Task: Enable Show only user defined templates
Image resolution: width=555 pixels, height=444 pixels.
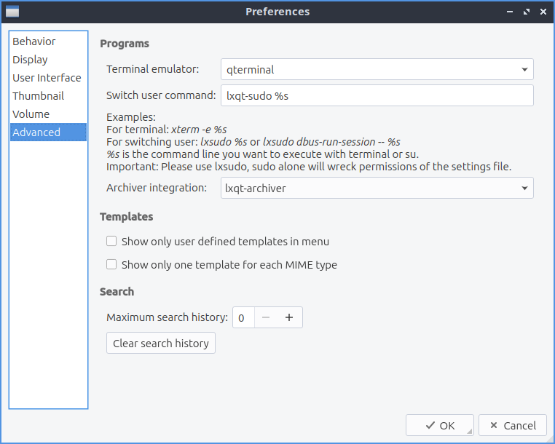Action: click(111, 242)
